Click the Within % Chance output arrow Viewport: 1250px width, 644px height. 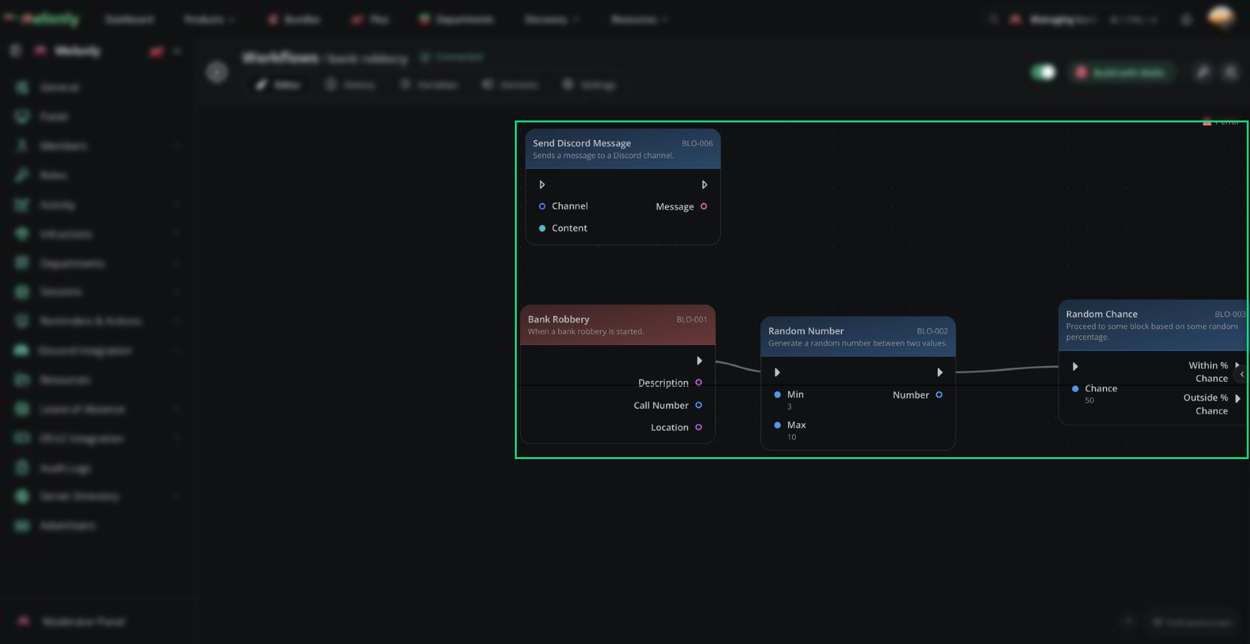pos(1237,365)
